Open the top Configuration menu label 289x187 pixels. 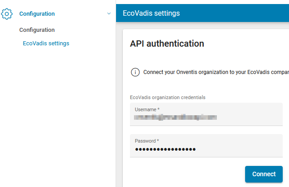pos(37,14)
